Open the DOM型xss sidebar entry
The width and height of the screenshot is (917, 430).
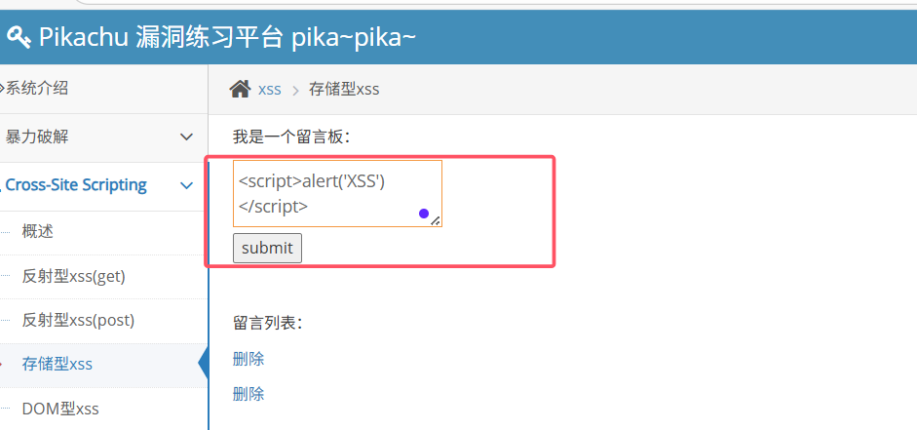click(60, 409)
